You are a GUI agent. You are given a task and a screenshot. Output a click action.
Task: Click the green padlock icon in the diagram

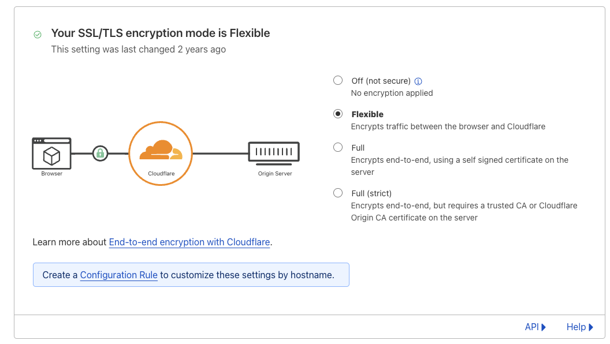(x=101, y=153)
